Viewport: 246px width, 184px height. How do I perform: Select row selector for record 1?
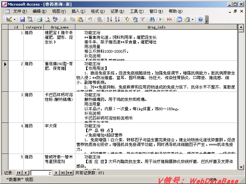pyautogui.click(x=5, y=45)
